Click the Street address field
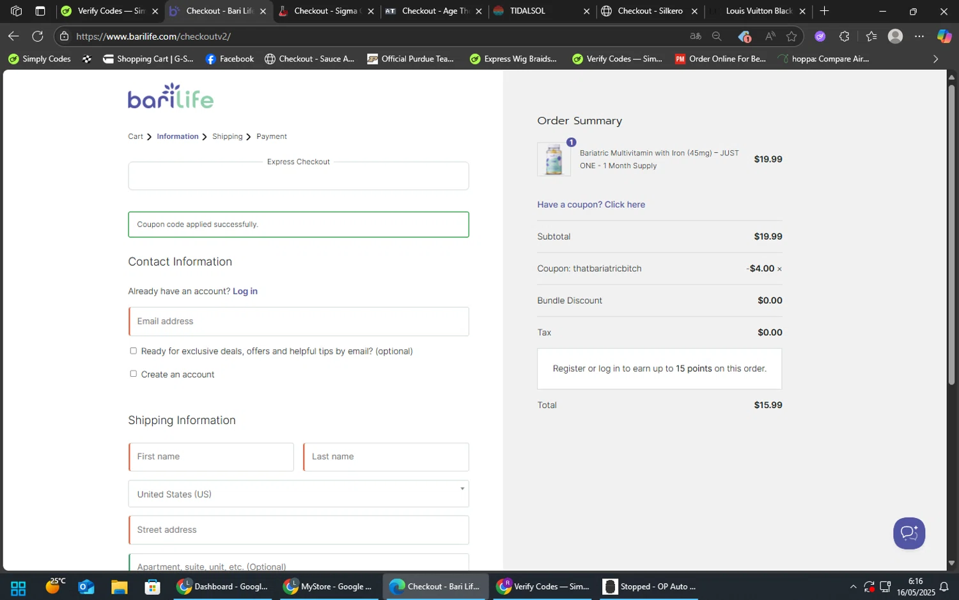The width and height of the screenshot is (959, 600). click(299, 530)
